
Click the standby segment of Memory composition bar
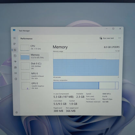point(107,85)
